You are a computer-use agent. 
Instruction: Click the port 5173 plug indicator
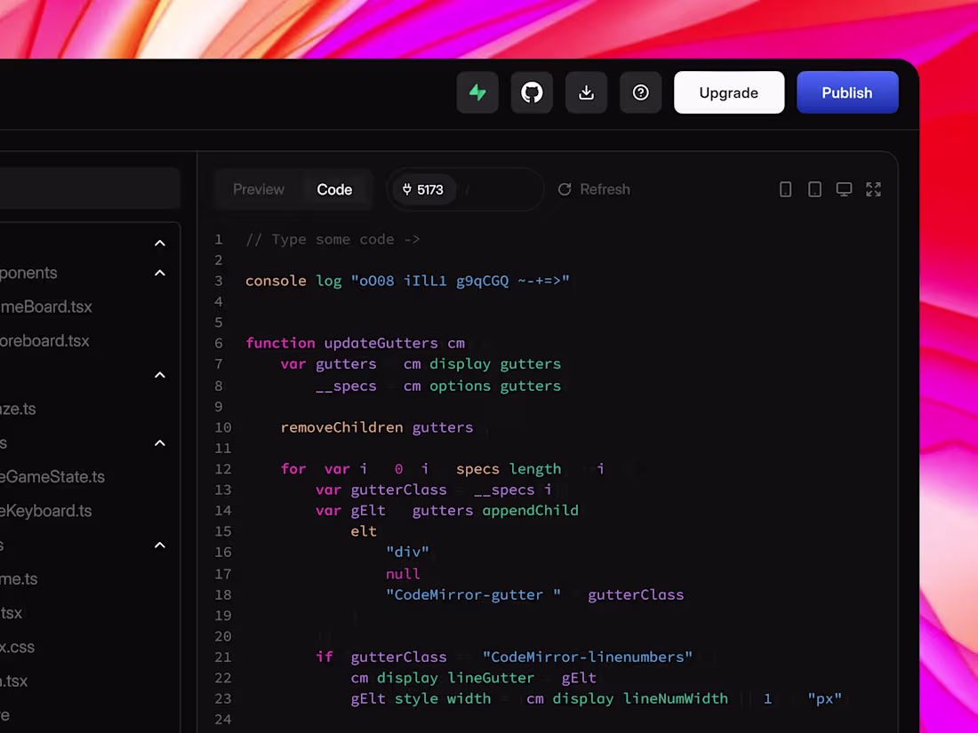click(423, 189)
